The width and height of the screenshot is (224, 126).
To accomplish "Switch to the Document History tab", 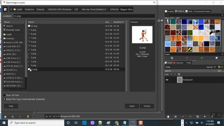I will [x=202, y=11].
